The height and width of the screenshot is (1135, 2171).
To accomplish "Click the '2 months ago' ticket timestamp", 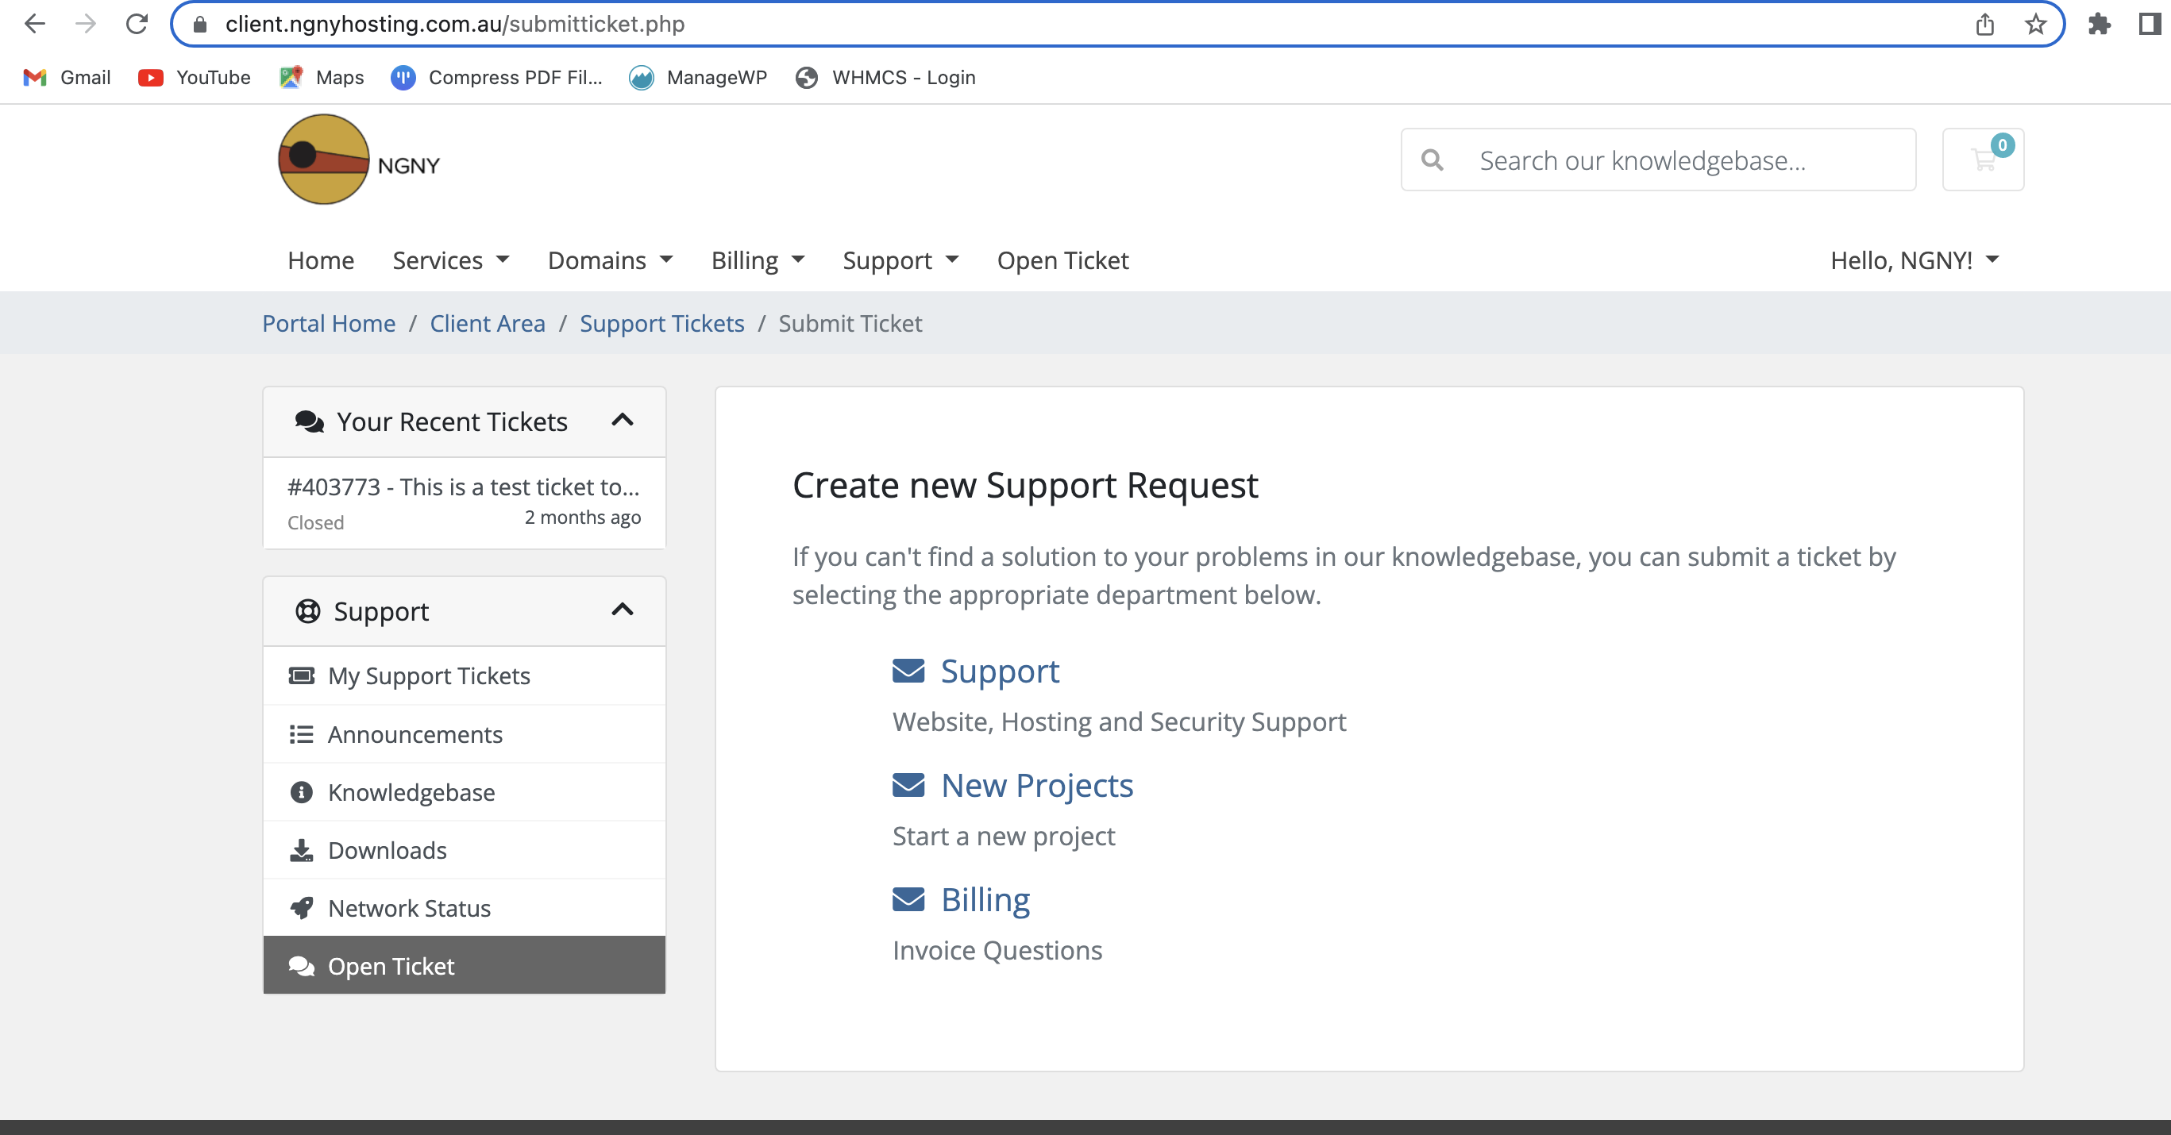I will tap(582, 517).
